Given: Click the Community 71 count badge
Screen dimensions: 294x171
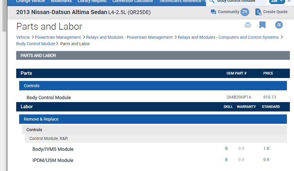Looking at the screenshot, I should [245, 12].
